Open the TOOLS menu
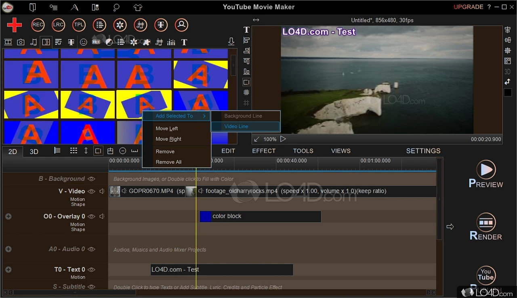517x298 pixels. pos(303,151)
